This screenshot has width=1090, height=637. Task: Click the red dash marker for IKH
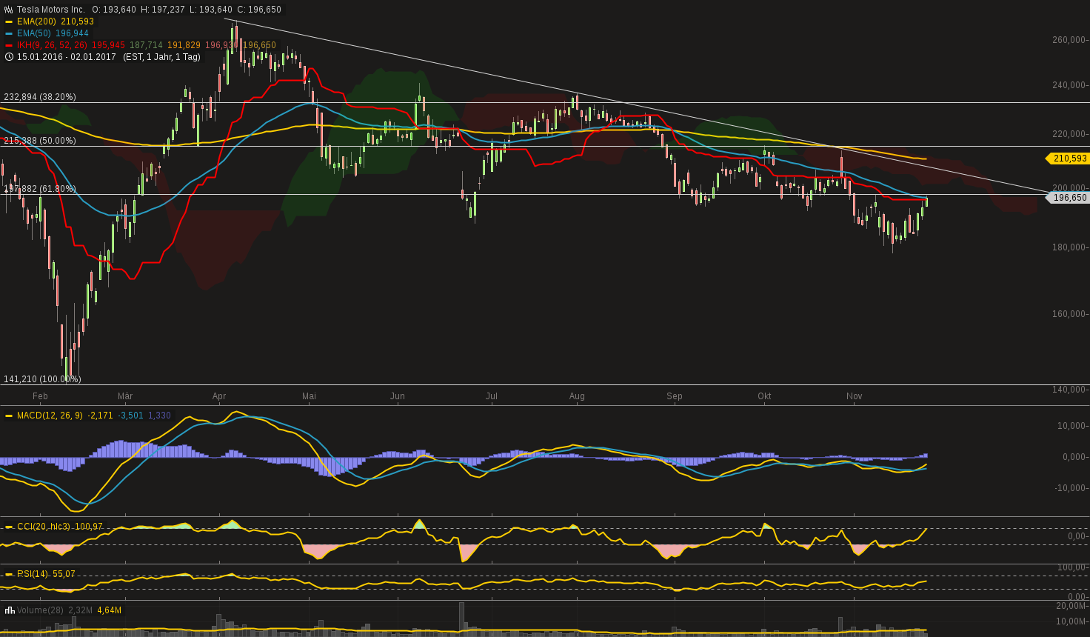point(10,44)
